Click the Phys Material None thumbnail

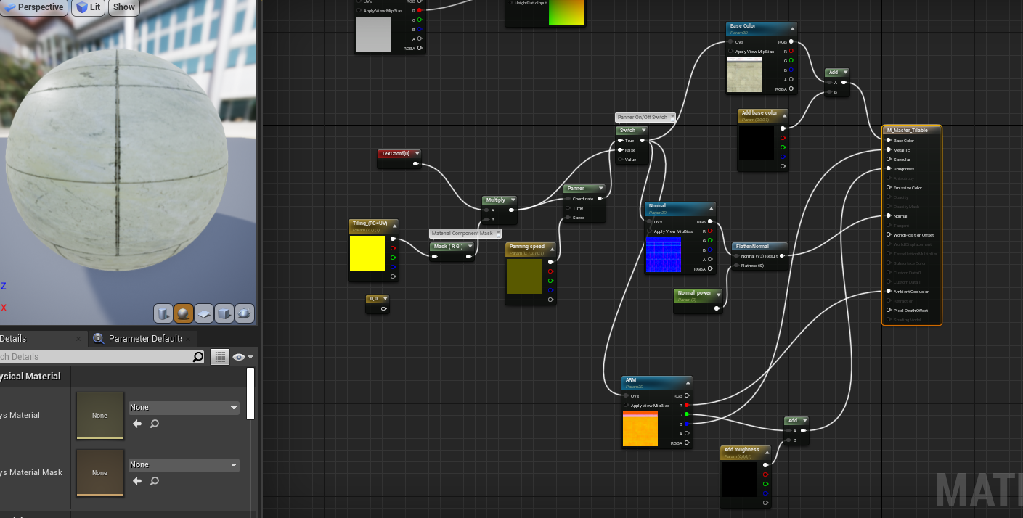click(x=99, y=416)
